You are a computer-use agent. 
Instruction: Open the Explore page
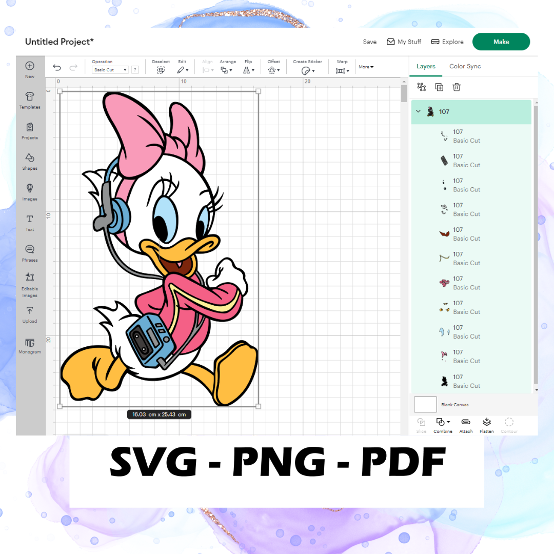447,42
